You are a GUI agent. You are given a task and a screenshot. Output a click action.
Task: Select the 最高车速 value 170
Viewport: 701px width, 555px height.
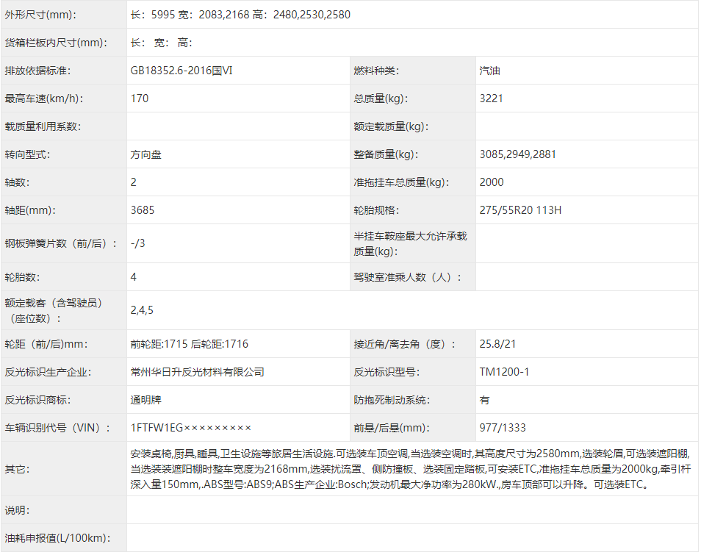tap(140, 99)
